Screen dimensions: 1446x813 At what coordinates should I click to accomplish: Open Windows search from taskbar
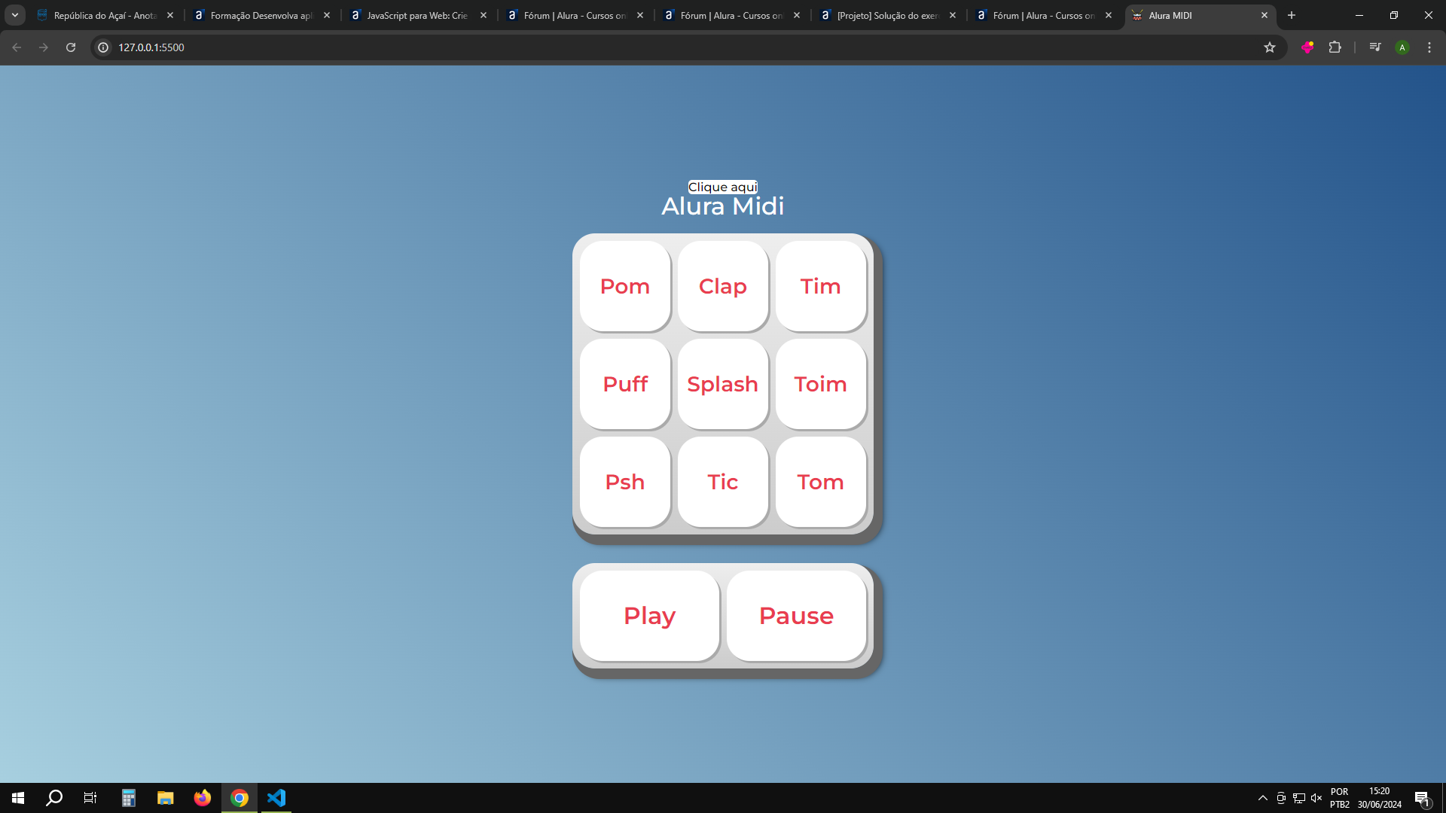54,798
